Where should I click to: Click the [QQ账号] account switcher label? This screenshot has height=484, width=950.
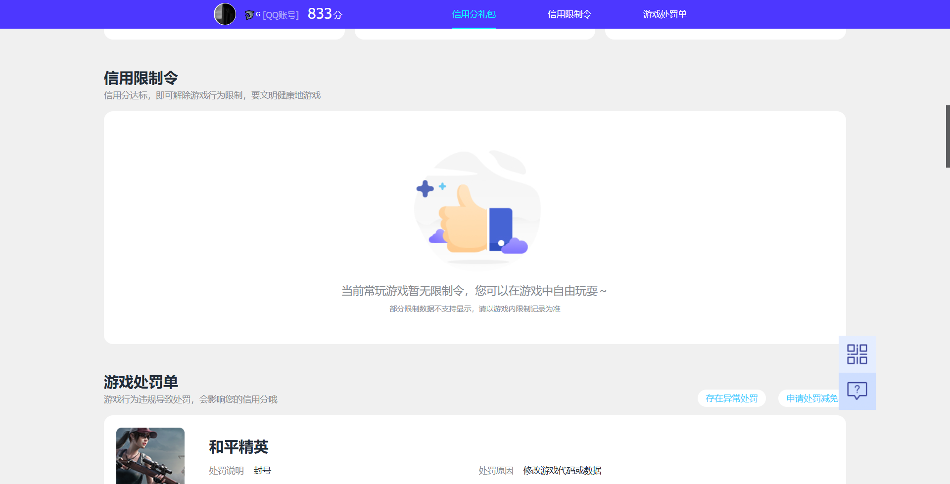281,14
